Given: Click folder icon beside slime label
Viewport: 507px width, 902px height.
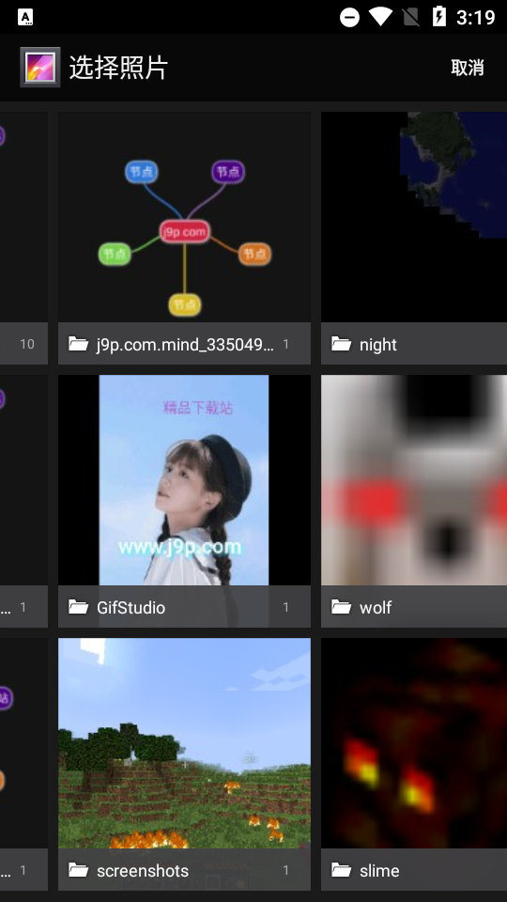Looking at the screenshot, I should pos(342,870).
